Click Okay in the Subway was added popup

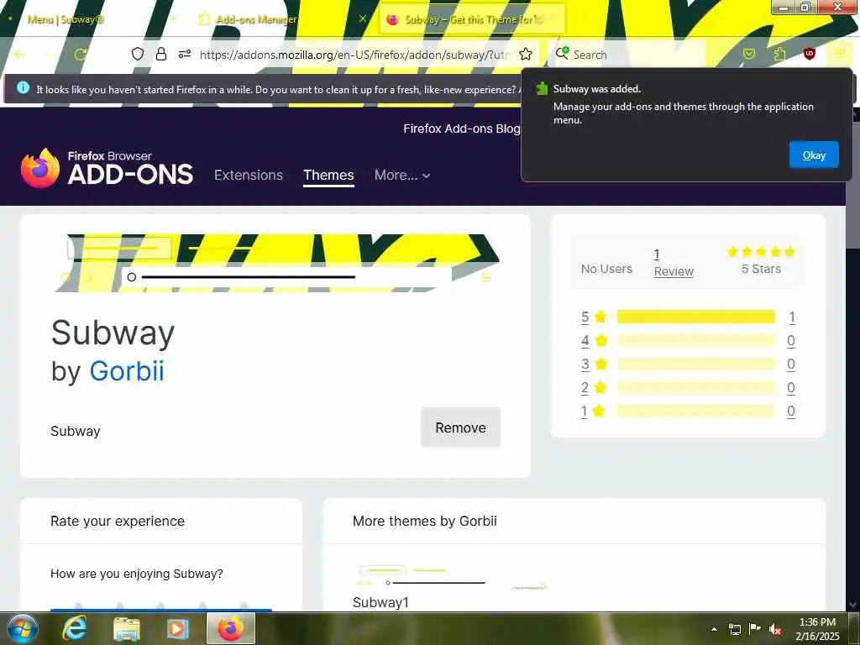(x=813, y=155)
